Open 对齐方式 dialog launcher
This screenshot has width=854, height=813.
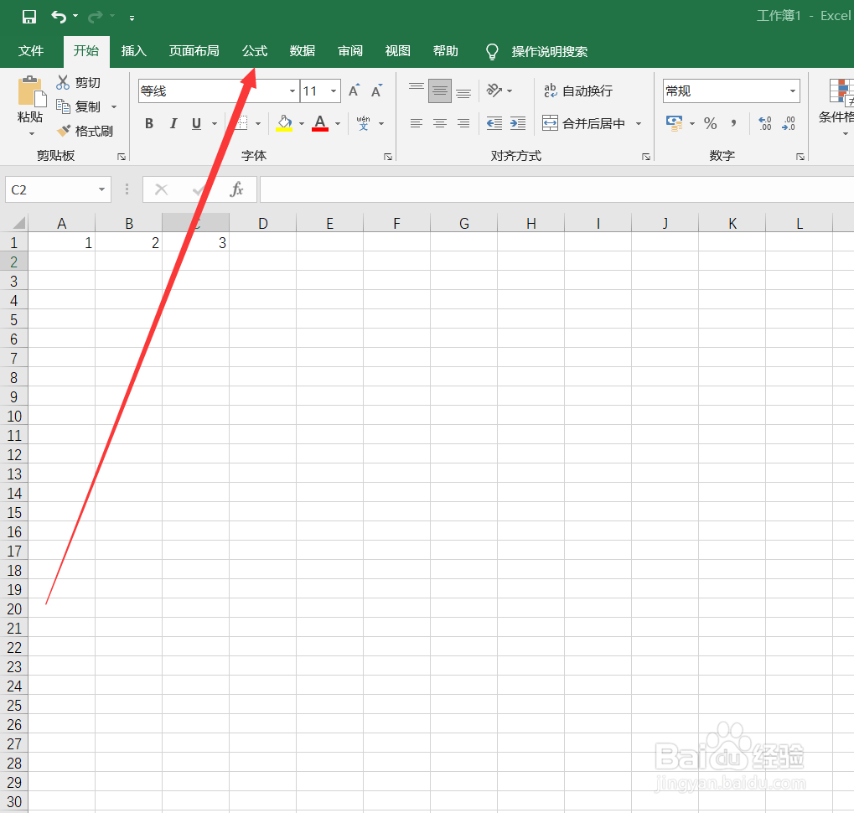[646, 157]
